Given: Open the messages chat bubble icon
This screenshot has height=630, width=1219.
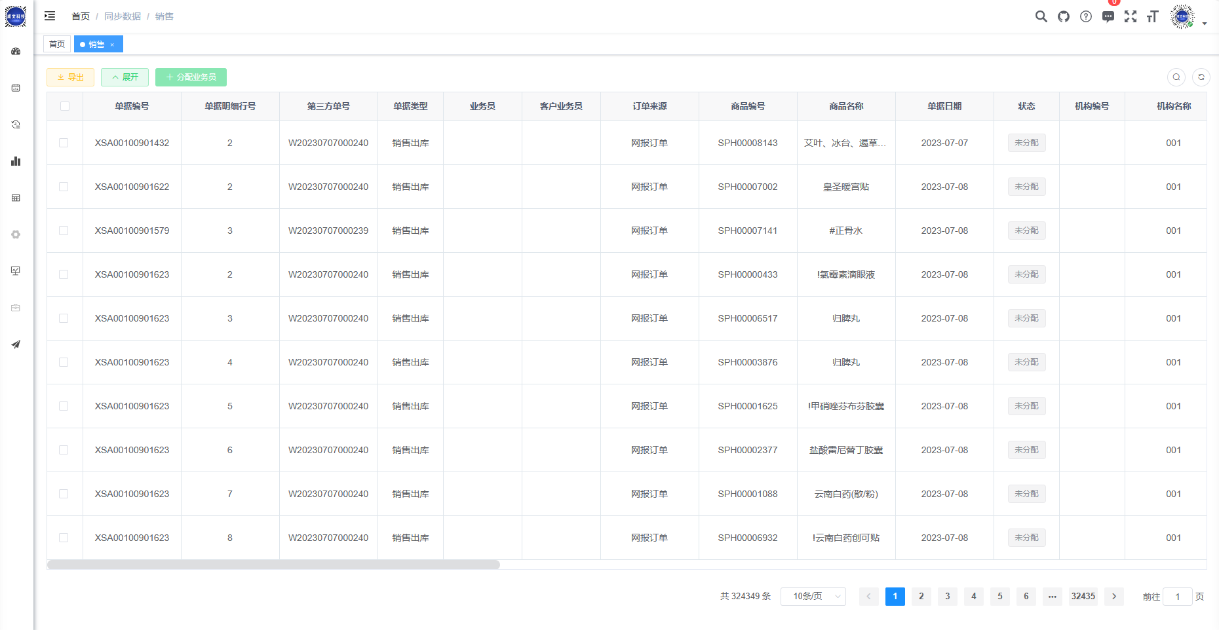Looking at the screenshot, I should pos(1108,16).
